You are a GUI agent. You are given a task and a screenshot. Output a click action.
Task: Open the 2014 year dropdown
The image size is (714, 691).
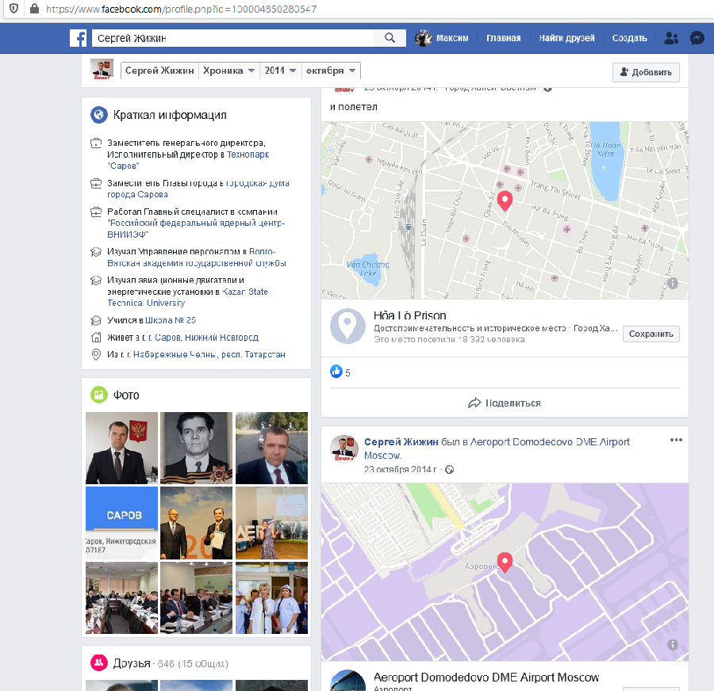[x=282, y=71]
